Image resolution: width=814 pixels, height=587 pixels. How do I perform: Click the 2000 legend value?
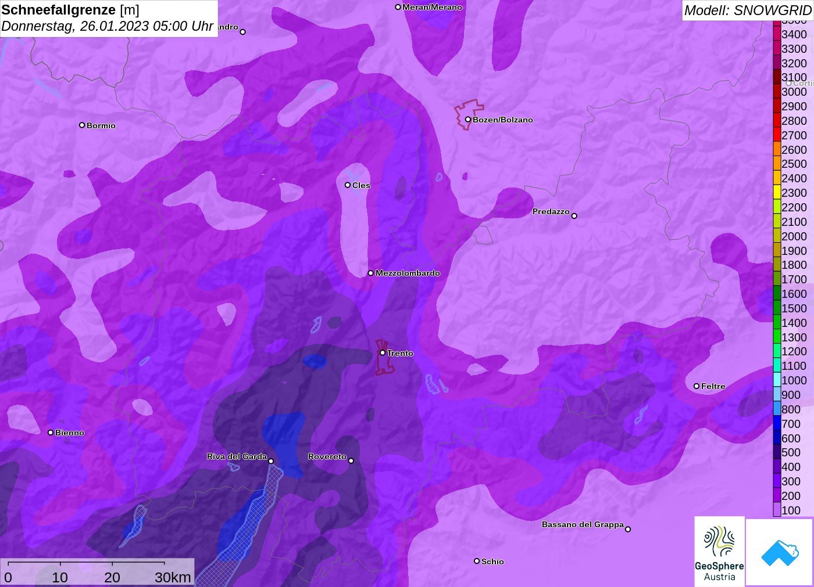[794, 236]
